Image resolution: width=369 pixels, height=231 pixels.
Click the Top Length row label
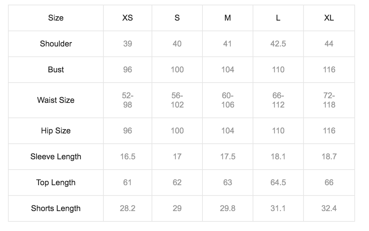[56, 182]
